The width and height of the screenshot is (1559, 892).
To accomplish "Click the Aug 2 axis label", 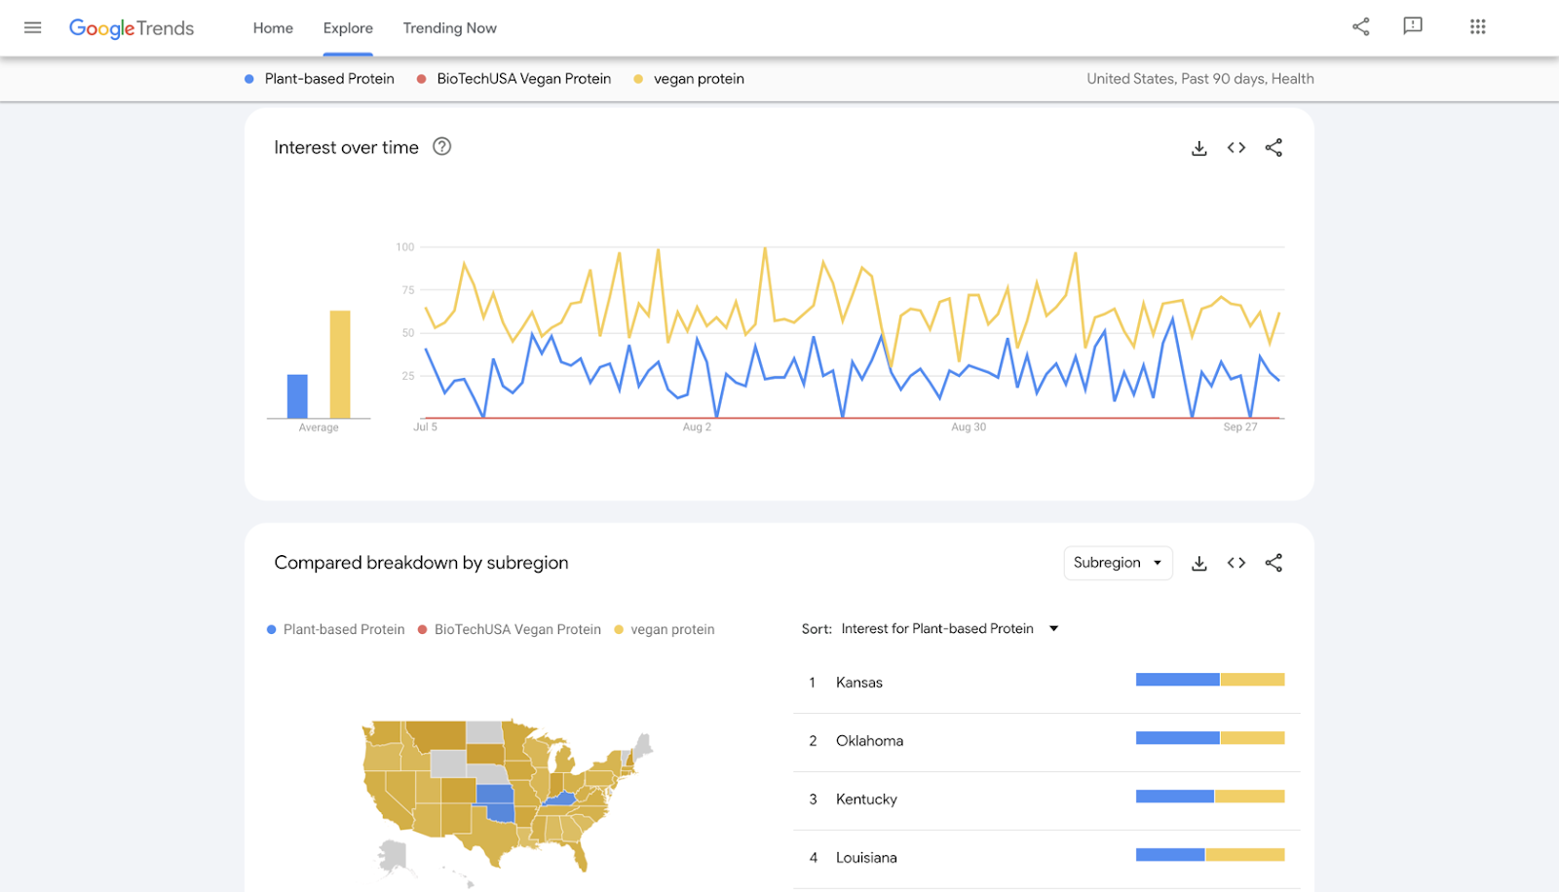I will click(697, 427).
